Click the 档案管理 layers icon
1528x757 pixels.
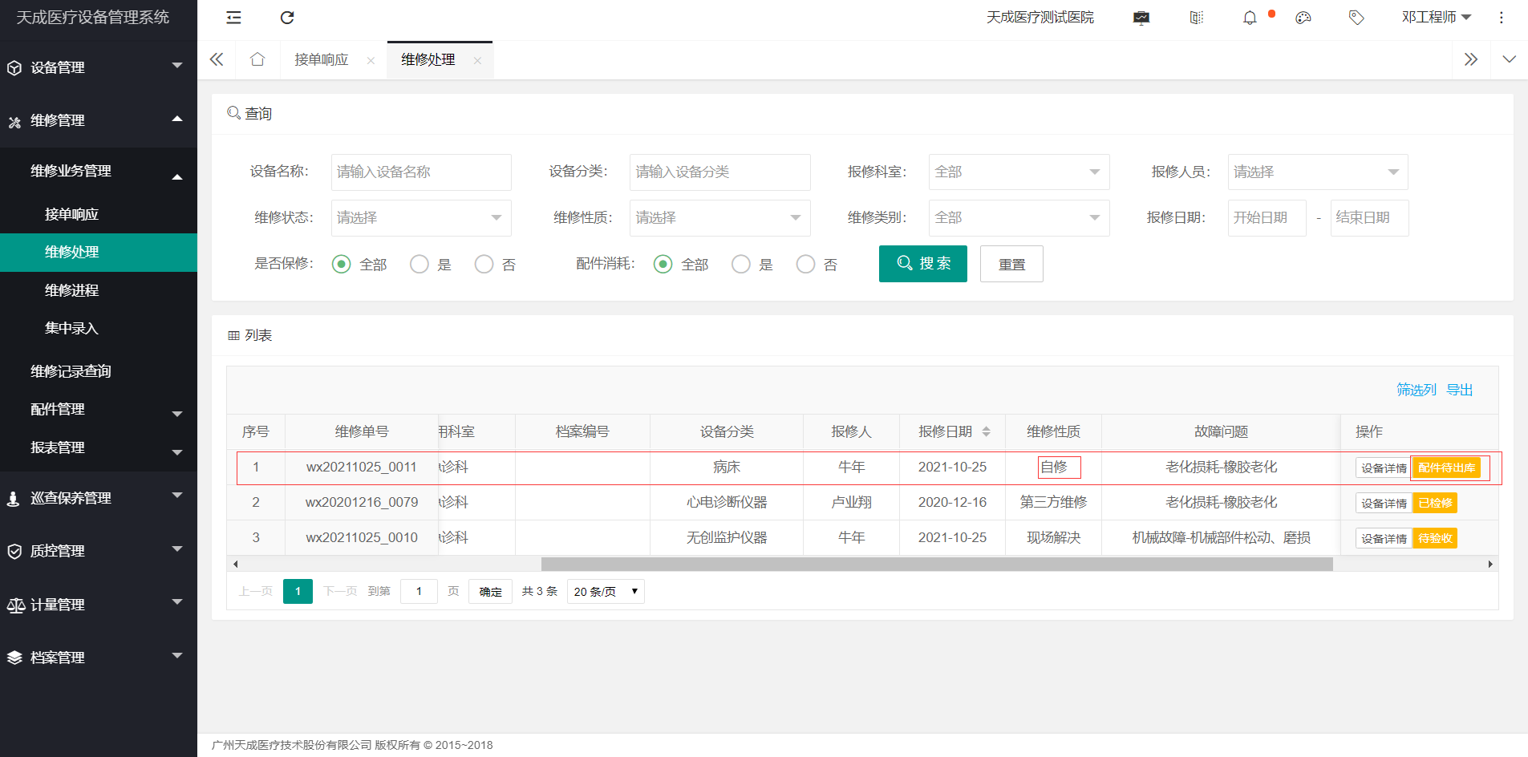(14, 658)
